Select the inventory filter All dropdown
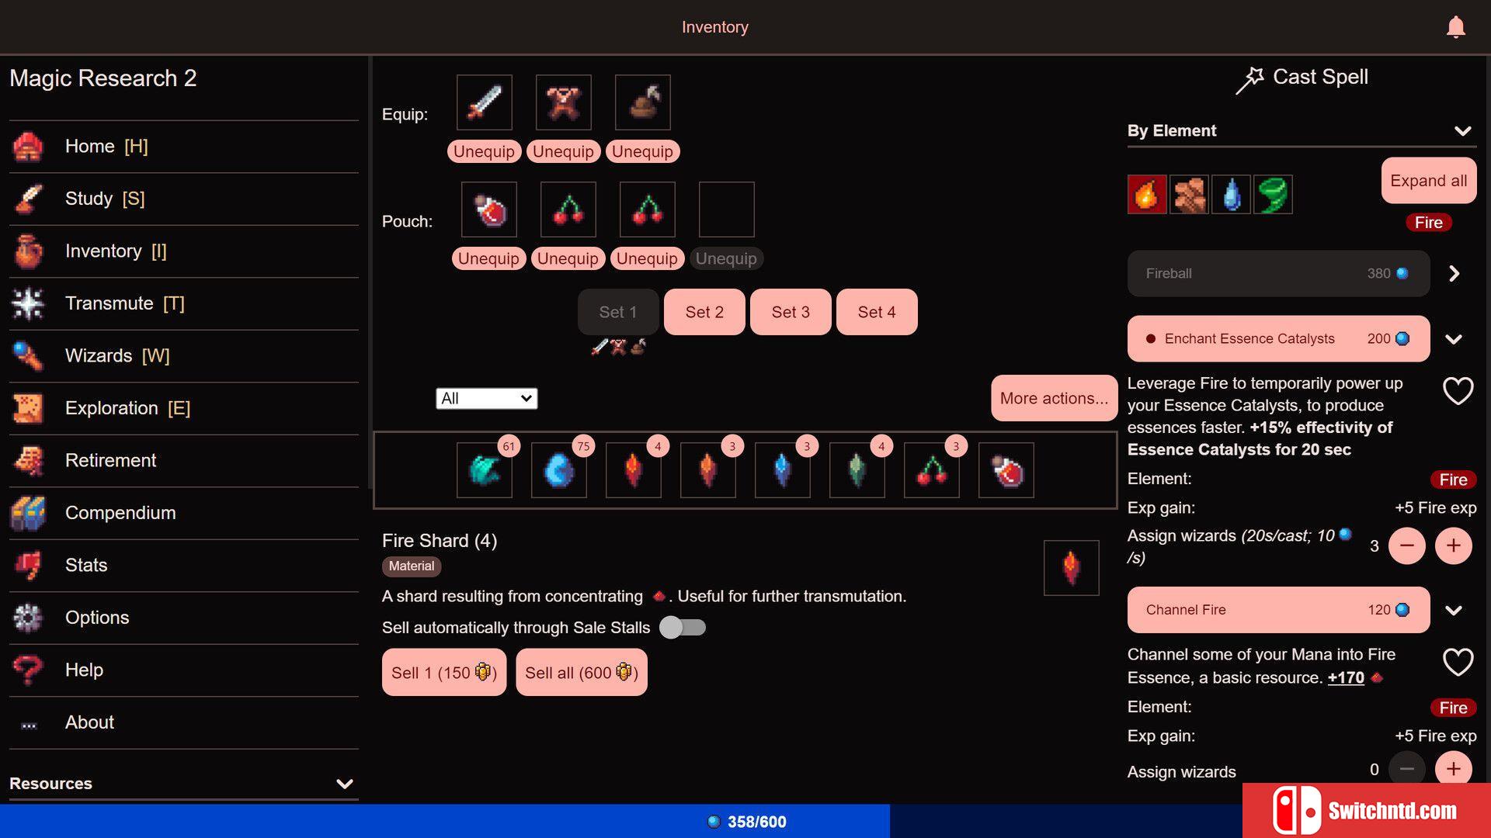Viewport: 1491px width, 838px height. pos(485,398)
